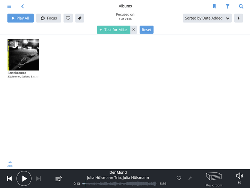Image resolution: width=250 pixels, height=188 pixels.
Task: Open search with the magnifier icon
Action: [x=241, y=6]
